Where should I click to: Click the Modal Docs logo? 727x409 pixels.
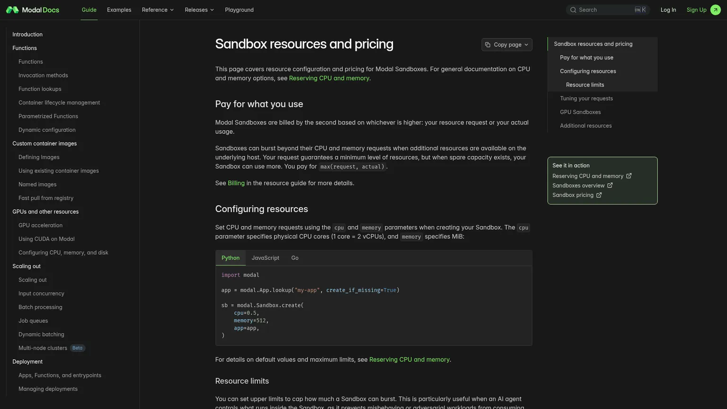click(33, 10)
